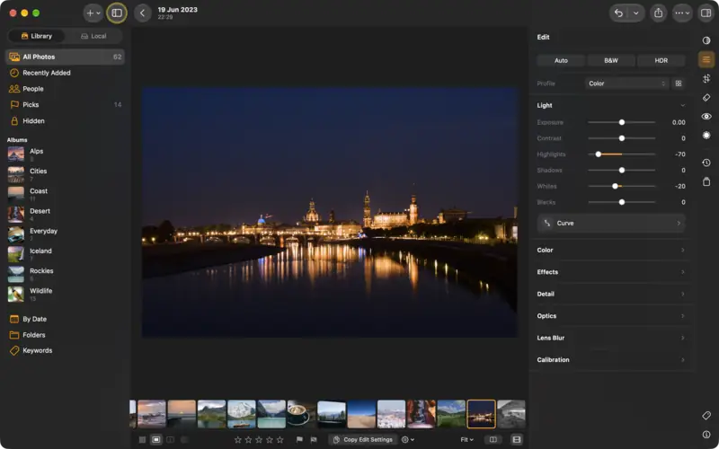The image size is (719, 449).
Task: Click the Auto edit button
Action: pyautogui.click(x=561, y=60)
